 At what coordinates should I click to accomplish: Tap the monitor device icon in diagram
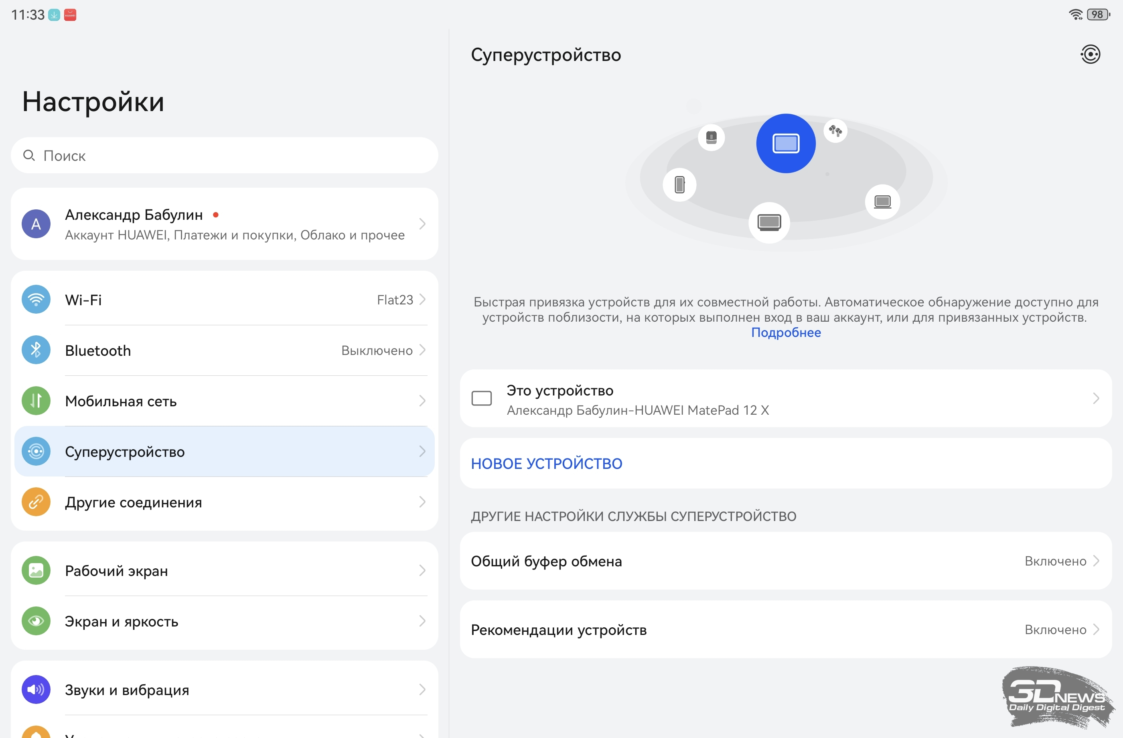pyautogui.click(x=769, y=222)
